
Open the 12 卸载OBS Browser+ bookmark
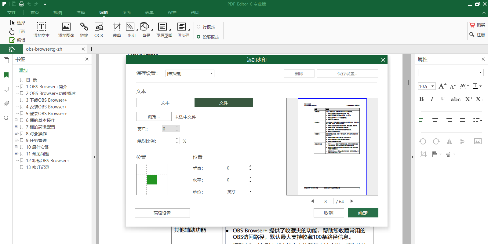coord(48,160)
